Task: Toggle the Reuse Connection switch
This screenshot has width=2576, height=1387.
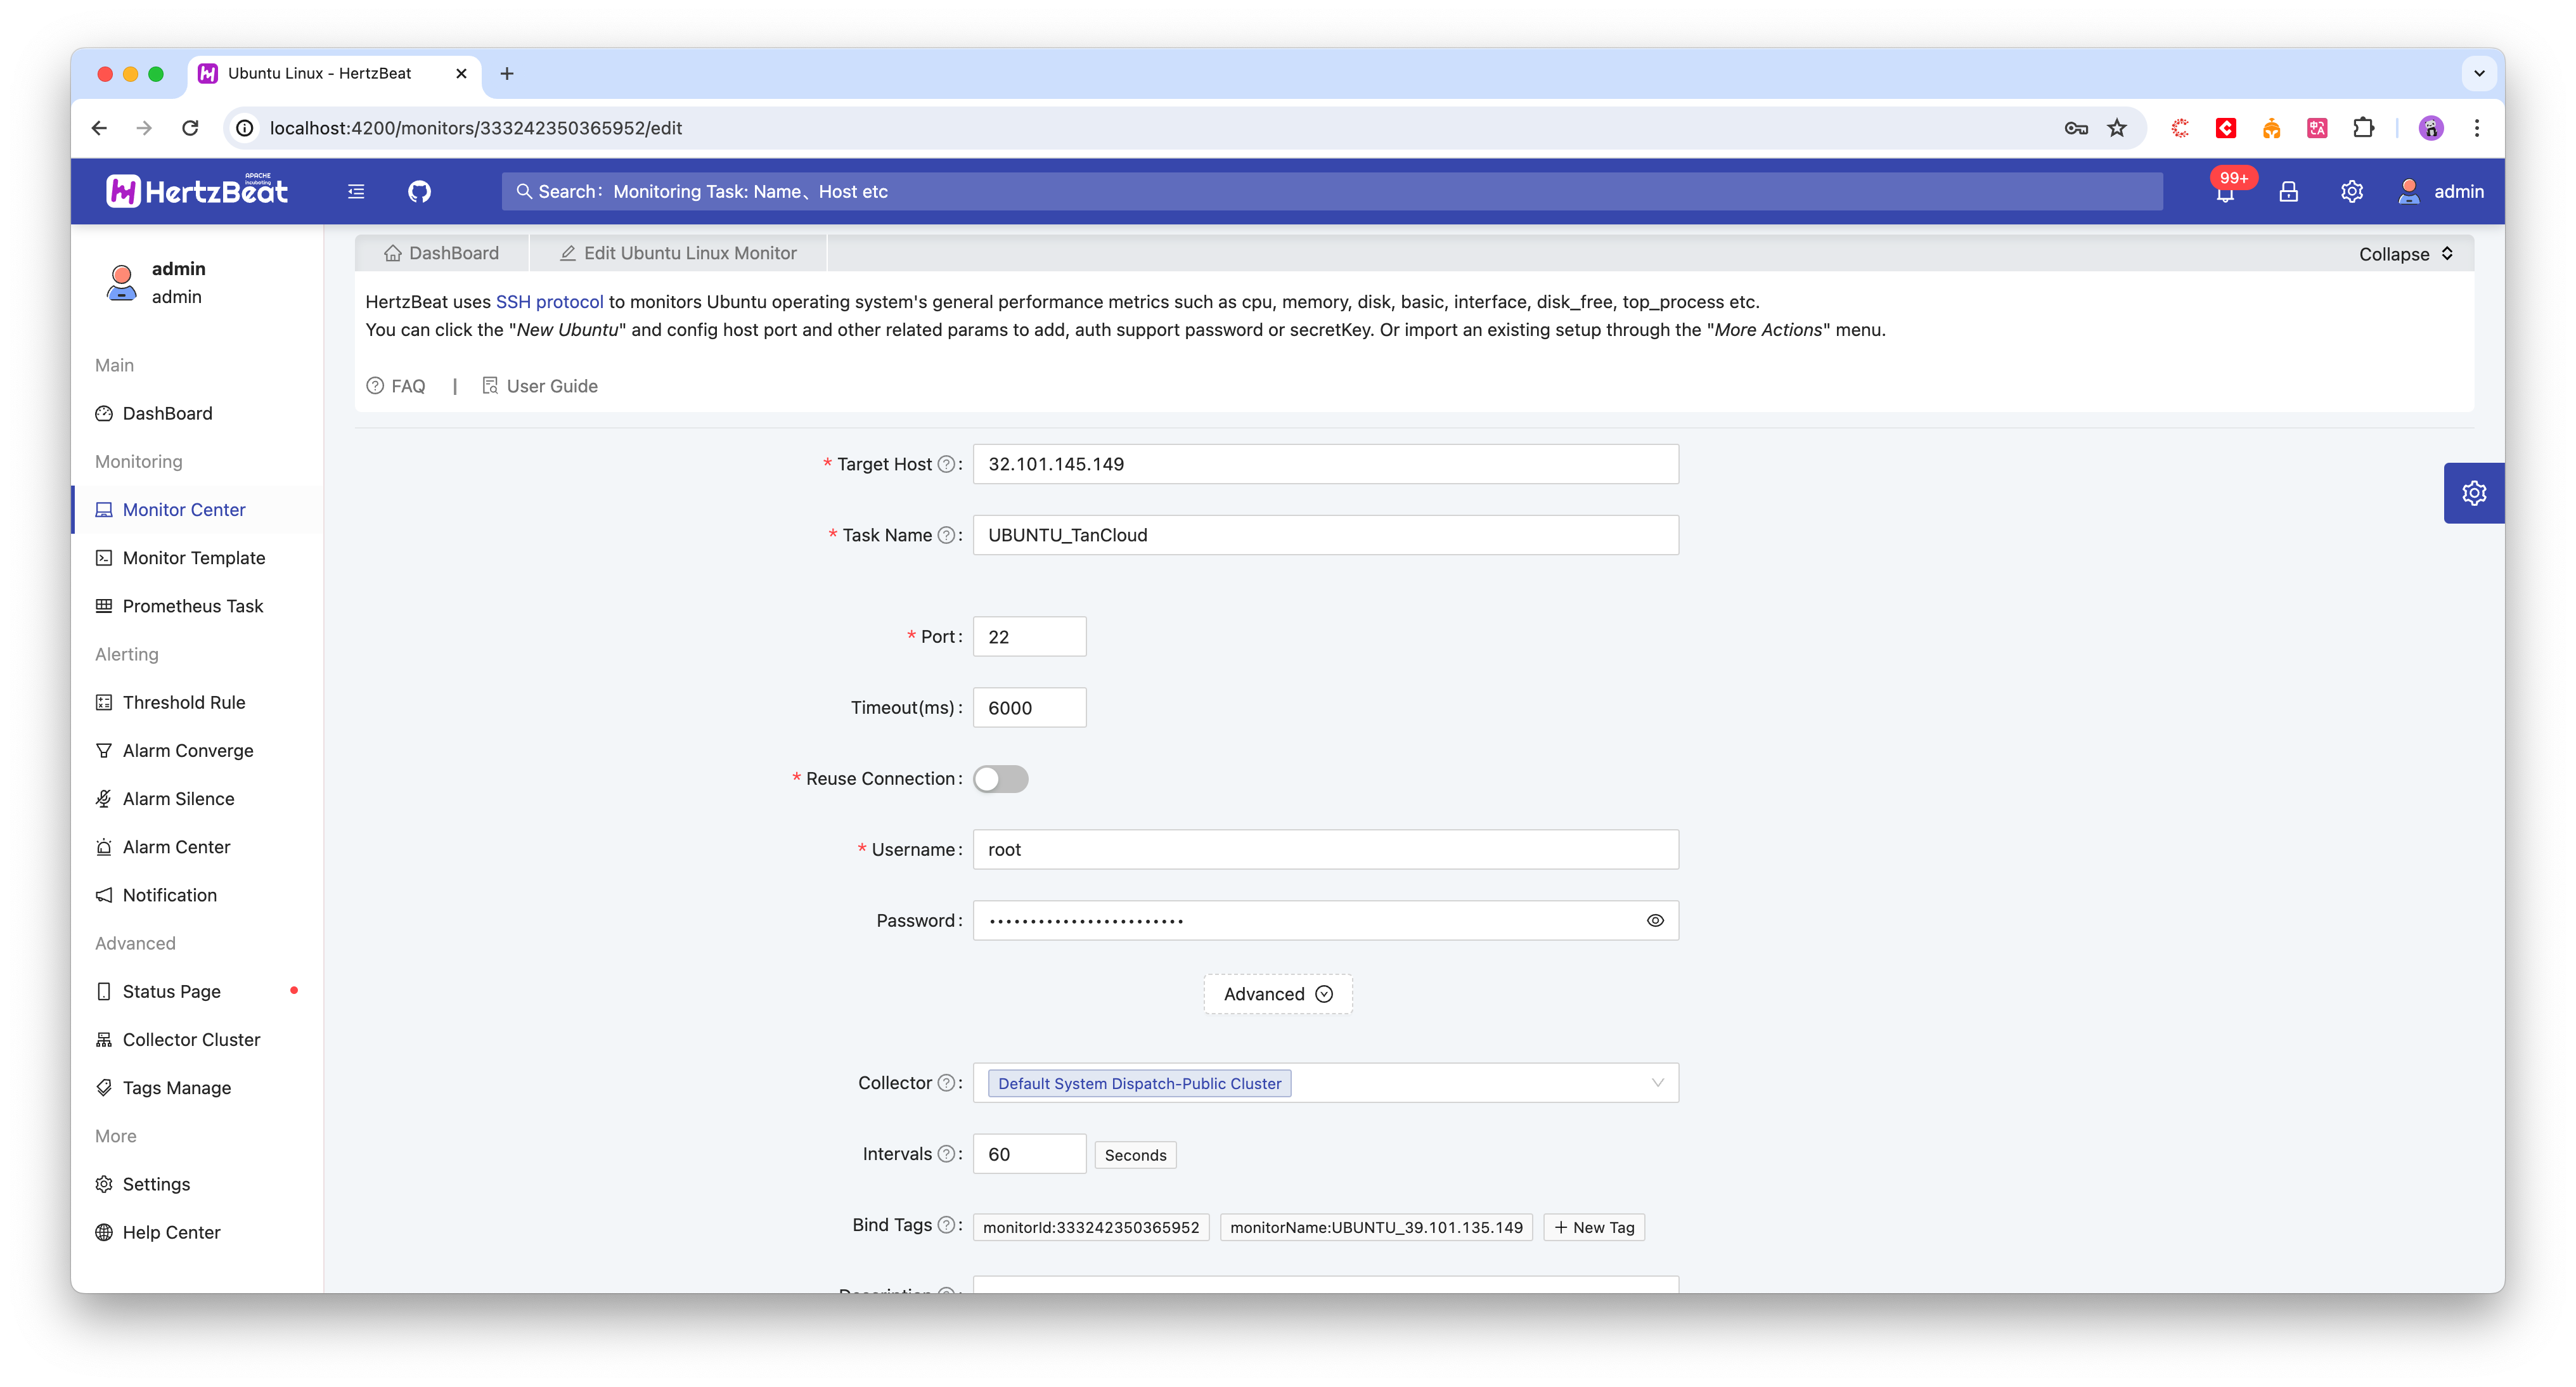Action: pos(1001,779)
